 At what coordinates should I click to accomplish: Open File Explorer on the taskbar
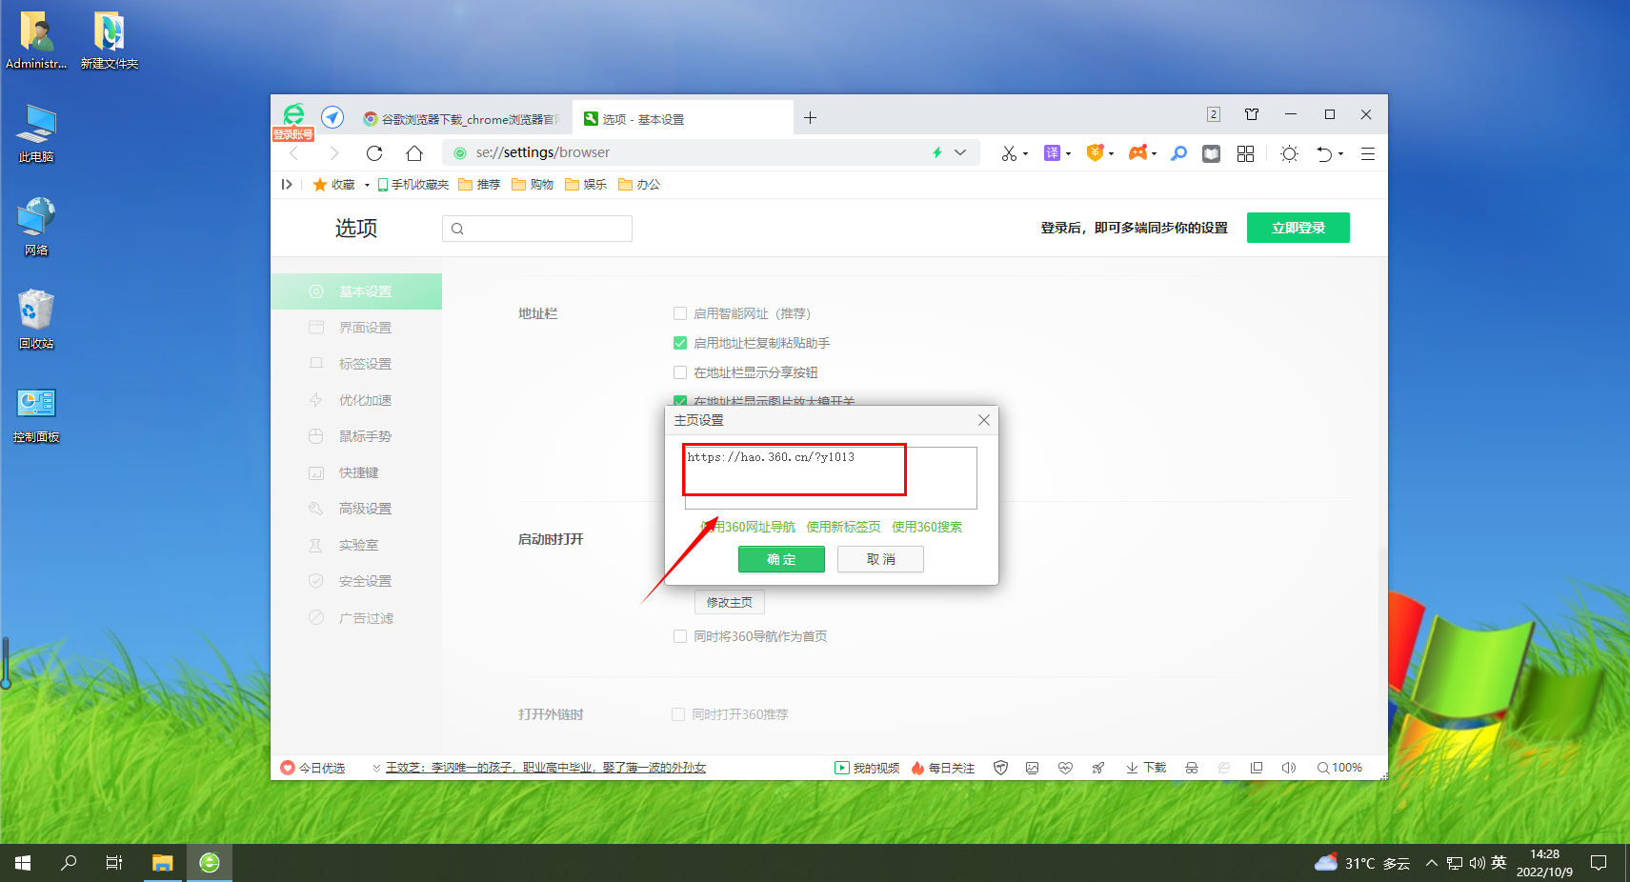tap(163, 863)
